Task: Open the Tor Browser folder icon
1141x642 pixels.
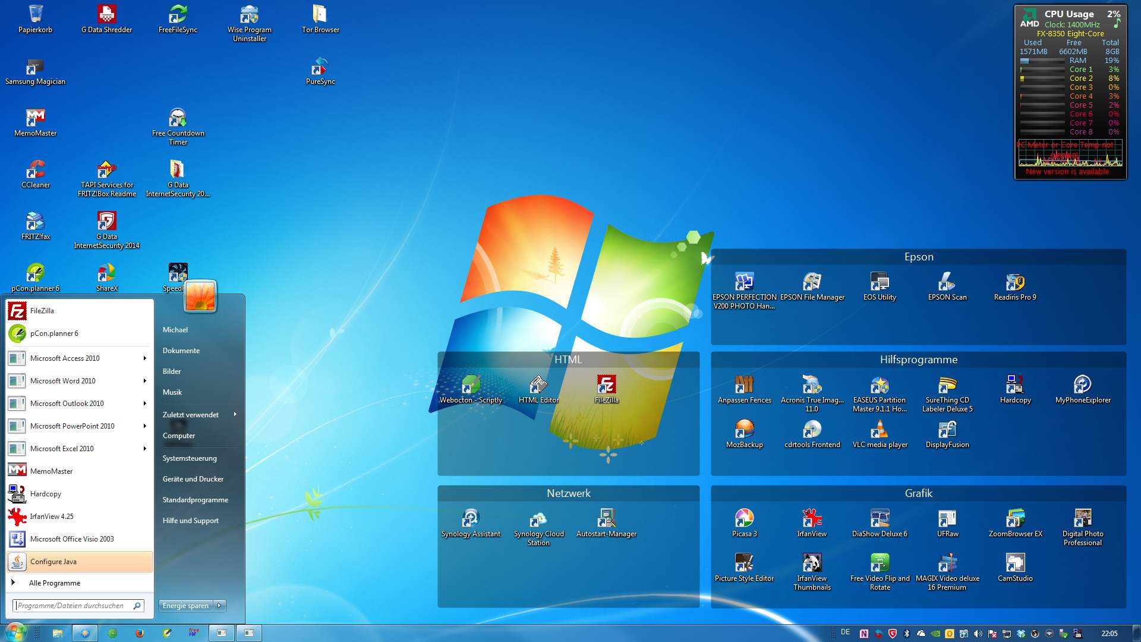Action: [x=320, y=18]
